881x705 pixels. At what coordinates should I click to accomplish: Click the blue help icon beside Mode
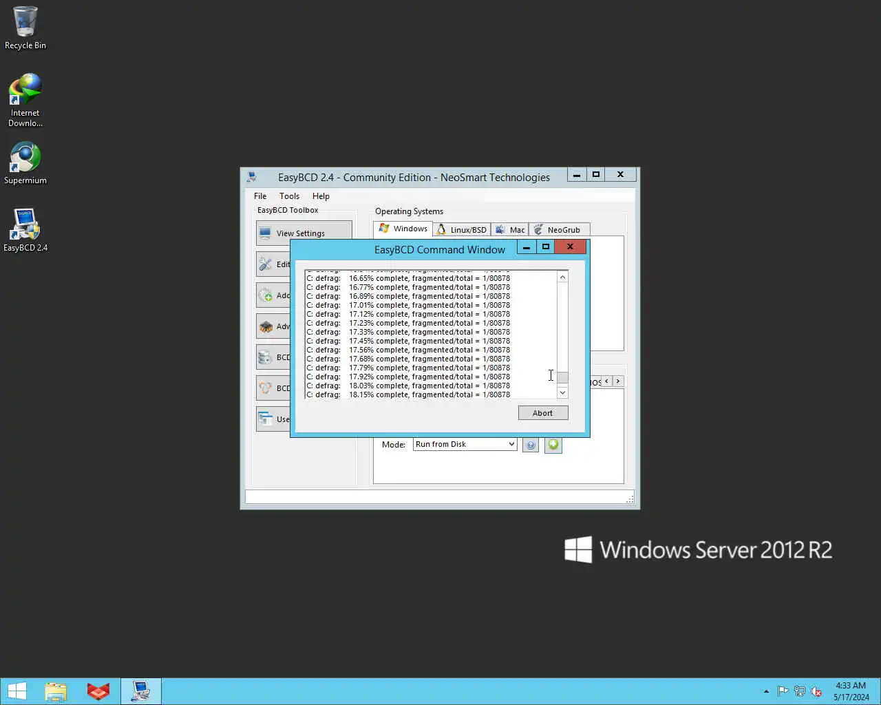[531, 445]
